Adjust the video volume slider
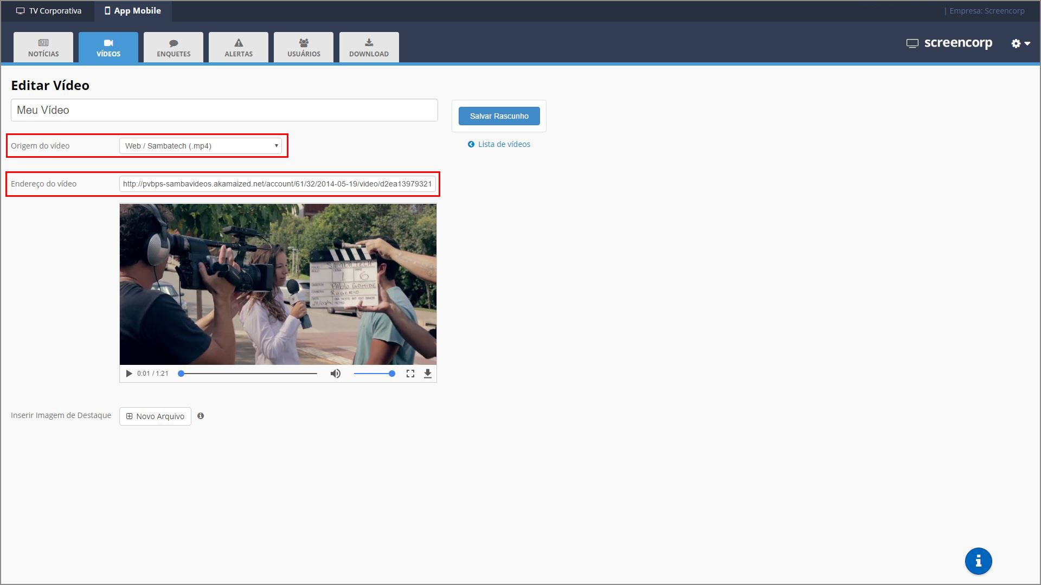1041x585 pixels. point(373,374)
